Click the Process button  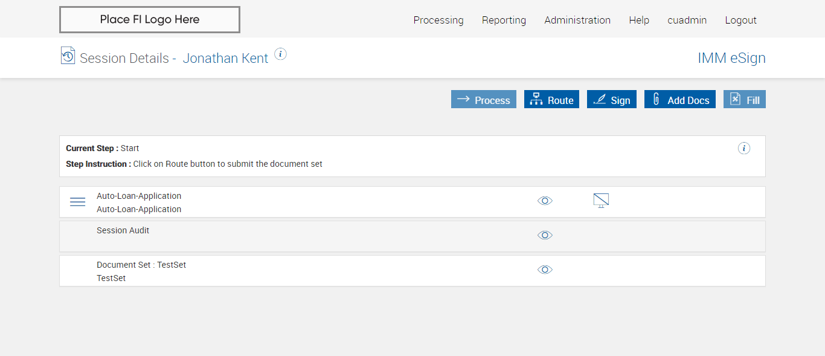click(x=483, y=100)
